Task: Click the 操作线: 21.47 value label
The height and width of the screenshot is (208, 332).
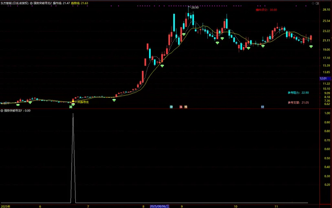Action: coord(61,2)
